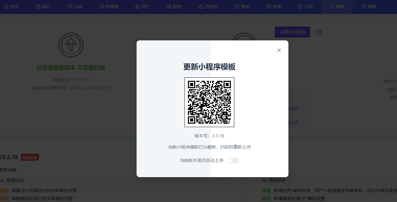Click the refresh icon beside 更新
397x202 pixels.
(x=332, y=7)
